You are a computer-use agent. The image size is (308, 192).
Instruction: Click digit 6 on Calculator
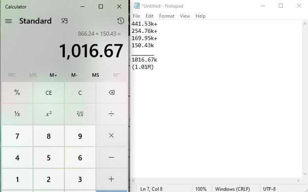[x=80, y=158]
